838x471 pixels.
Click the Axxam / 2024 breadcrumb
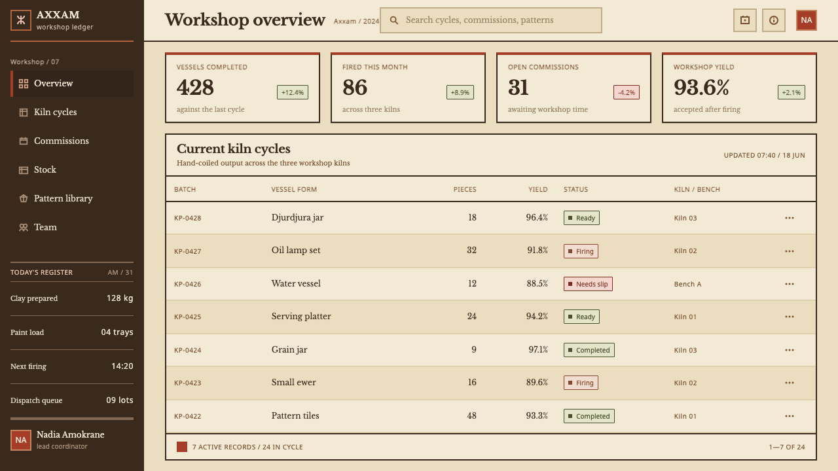(x=356, y=22)
